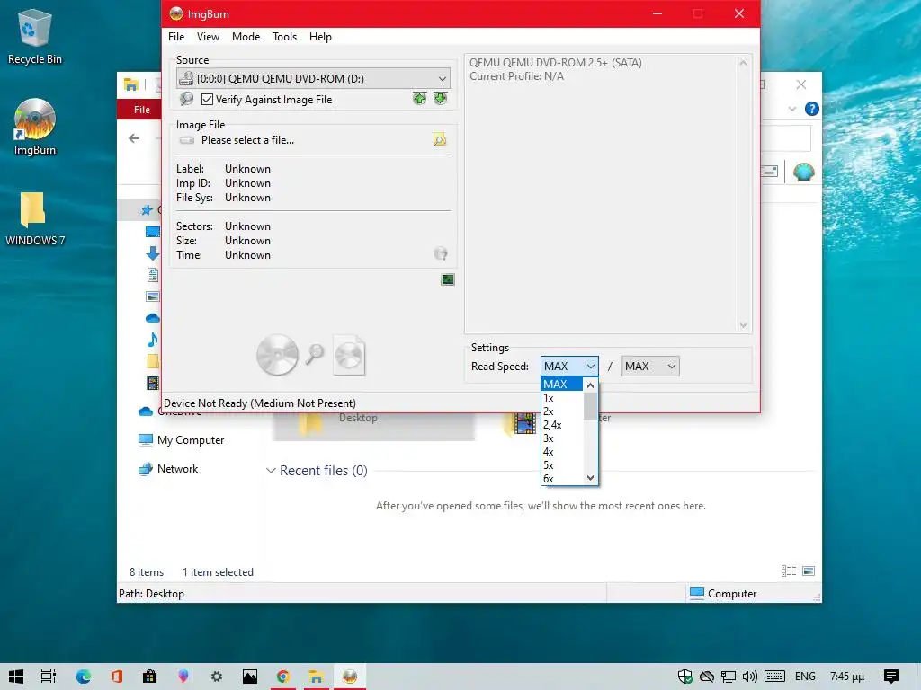Image resolution: width=921 pixels, height=690 pixels.
Task: Click green load tray down arrow icon
Action: click(441, 99)
